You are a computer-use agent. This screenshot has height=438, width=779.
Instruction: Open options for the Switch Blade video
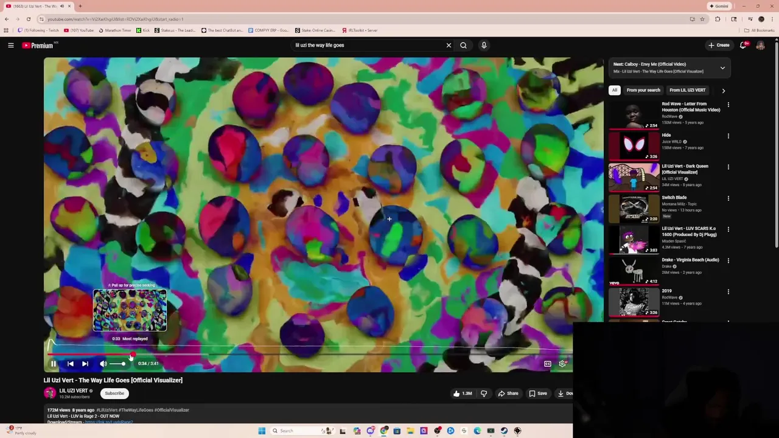click(728, 198)
